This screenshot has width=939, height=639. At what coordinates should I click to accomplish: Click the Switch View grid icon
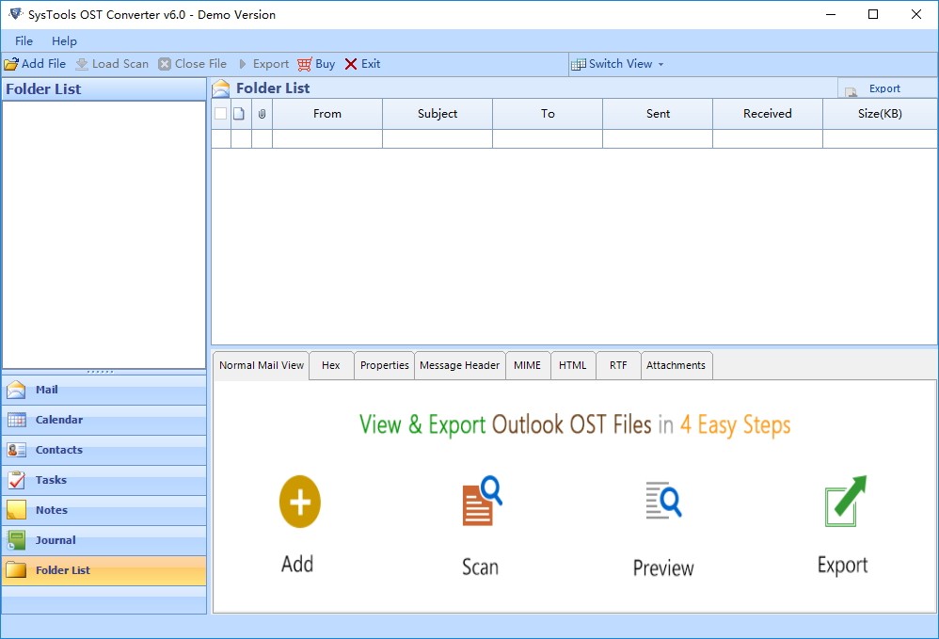(579, 64)
